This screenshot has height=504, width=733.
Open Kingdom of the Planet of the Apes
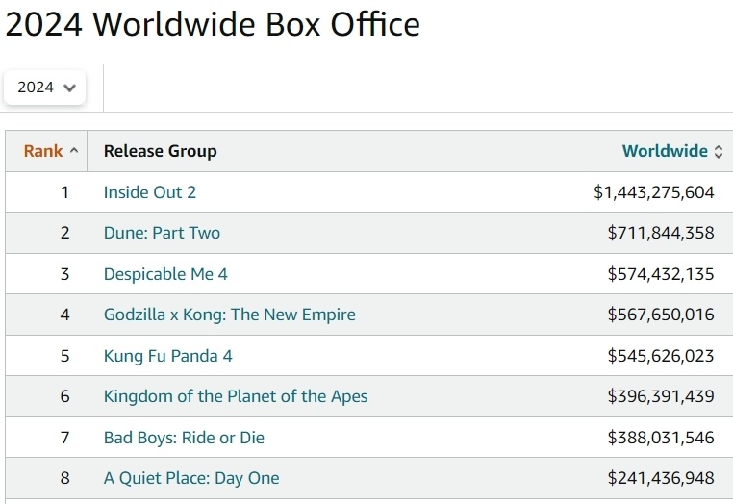coord(236,396)
